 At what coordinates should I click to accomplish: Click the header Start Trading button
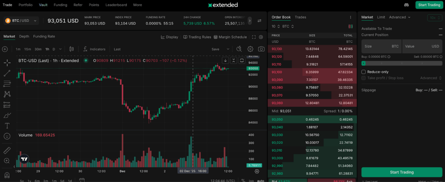point(429,5)
